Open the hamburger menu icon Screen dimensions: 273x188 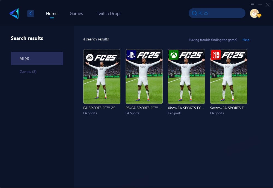coord(253,5)
